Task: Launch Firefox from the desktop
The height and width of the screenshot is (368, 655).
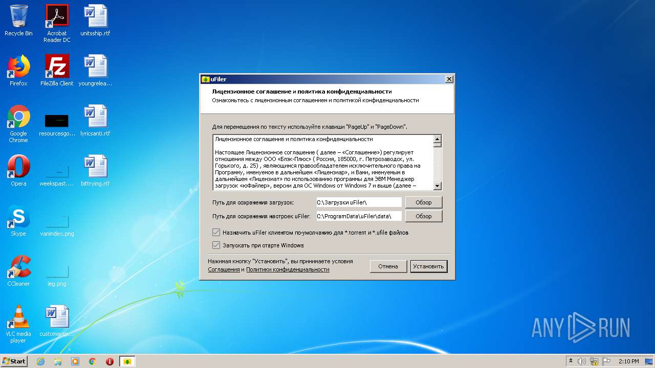Action: point(18,71)
